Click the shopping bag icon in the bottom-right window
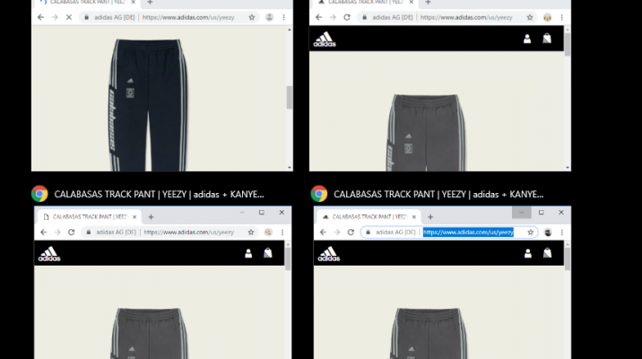This screenshot has width=642, height=359. [546, 253]
